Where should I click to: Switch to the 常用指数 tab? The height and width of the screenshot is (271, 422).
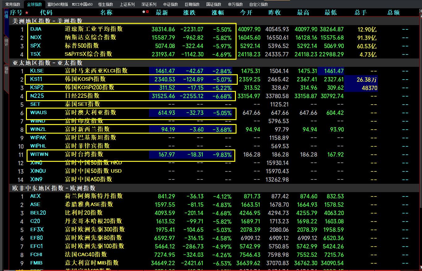click(x=13, y=4)
